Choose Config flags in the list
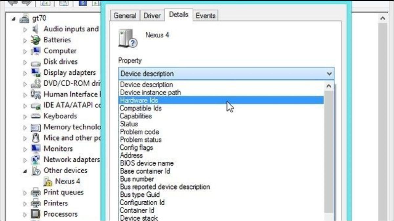Screen dimensions: 394x221 [x=221, y=147]
